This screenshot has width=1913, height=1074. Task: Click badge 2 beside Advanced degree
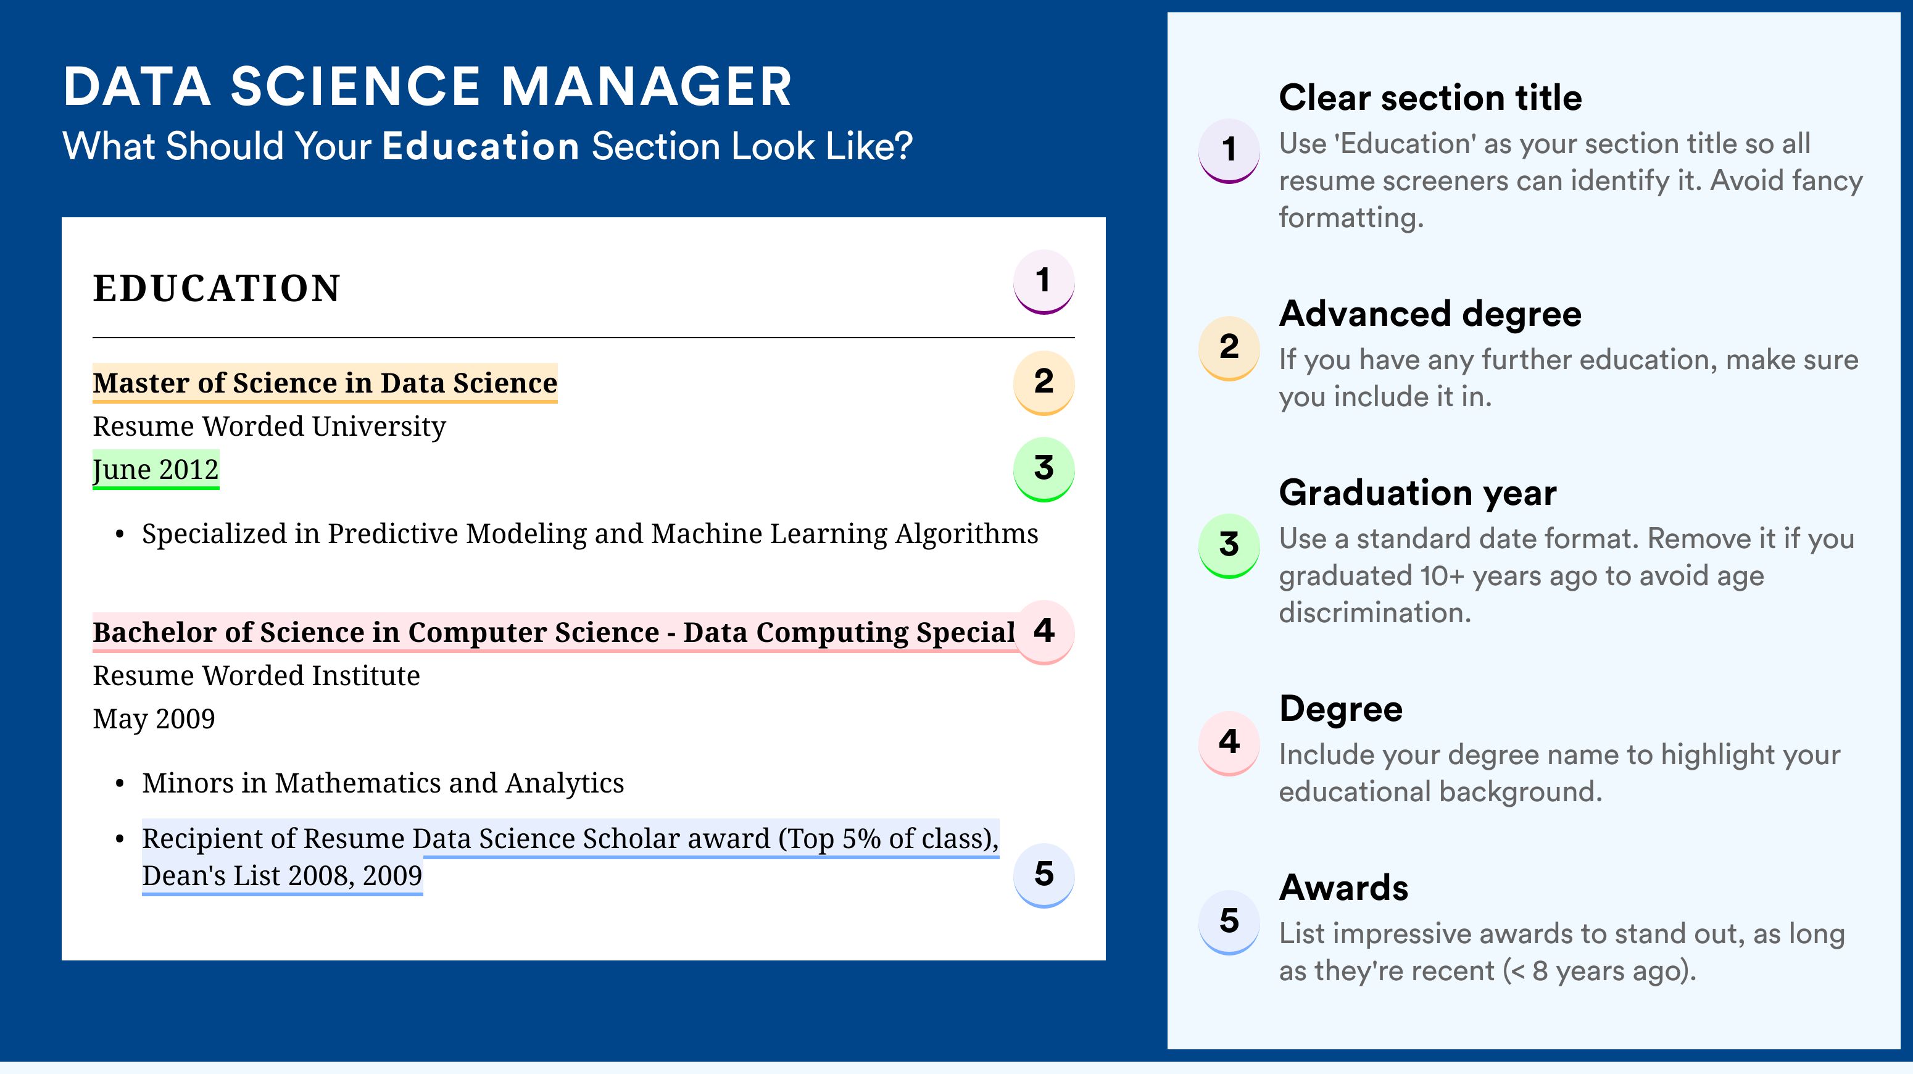pyautogui.click(x=1229, y=348)
